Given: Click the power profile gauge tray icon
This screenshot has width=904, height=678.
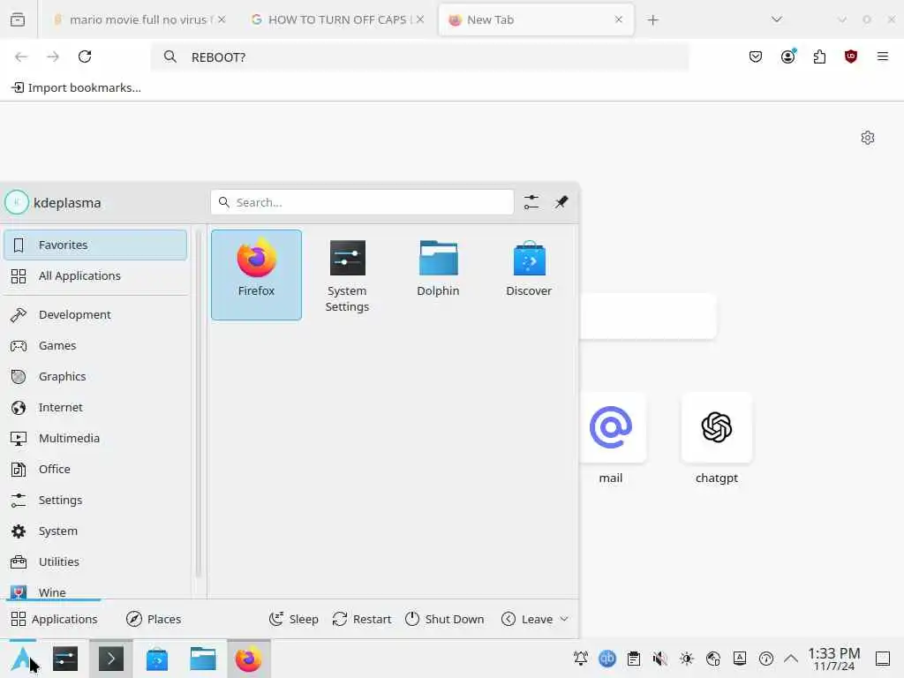Looking at the screenshot, I should pyautogui.click(x=766, y=659).
